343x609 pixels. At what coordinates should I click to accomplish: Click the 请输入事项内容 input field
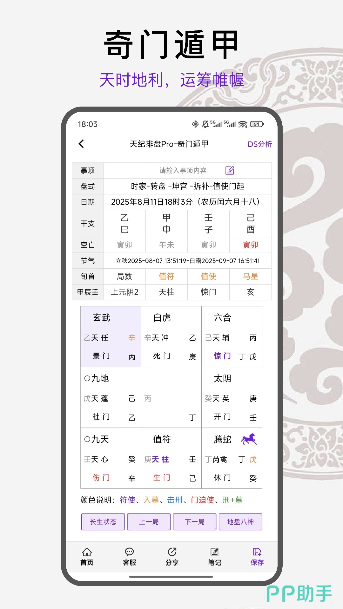click(x=187, y=171)
